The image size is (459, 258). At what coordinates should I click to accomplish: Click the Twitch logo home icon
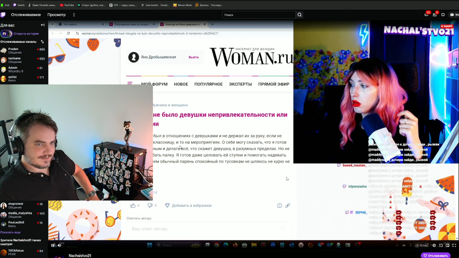[3, 15]
